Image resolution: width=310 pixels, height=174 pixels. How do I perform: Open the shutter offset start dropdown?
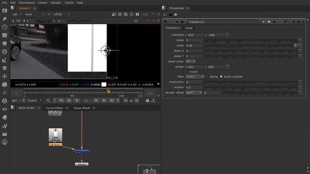[x=194, y=92]
